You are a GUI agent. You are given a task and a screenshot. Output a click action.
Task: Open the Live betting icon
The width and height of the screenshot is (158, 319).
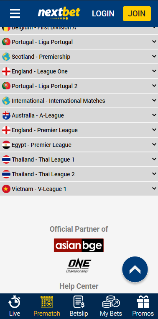14,302
